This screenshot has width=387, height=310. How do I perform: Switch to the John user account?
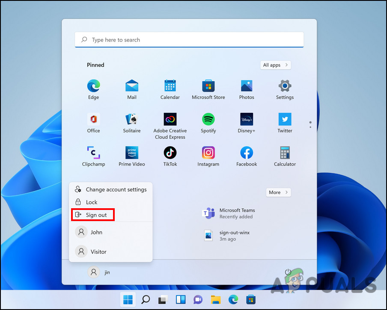coord(111,232)
